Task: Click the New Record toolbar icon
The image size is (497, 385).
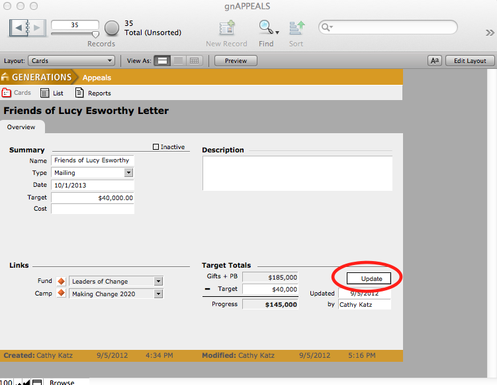Action: pyautogui.click(x=227, y=28)
